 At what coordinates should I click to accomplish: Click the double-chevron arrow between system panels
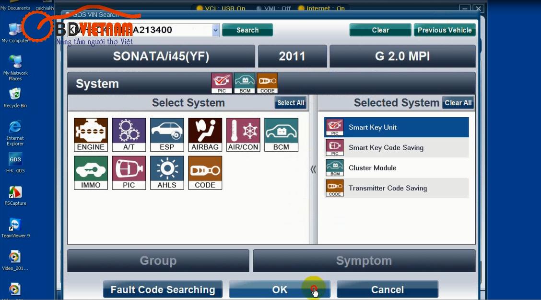tap(313, 169)
